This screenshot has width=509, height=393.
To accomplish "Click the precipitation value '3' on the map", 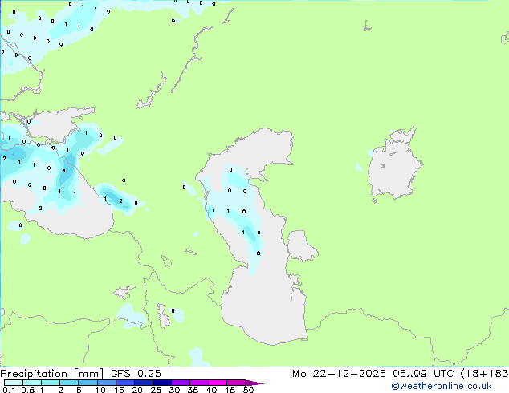I will (64, 171).
